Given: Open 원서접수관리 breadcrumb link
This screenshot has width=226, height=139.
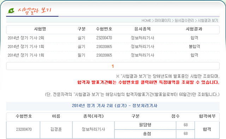Looking at the screenshot, I should (184, 20).
